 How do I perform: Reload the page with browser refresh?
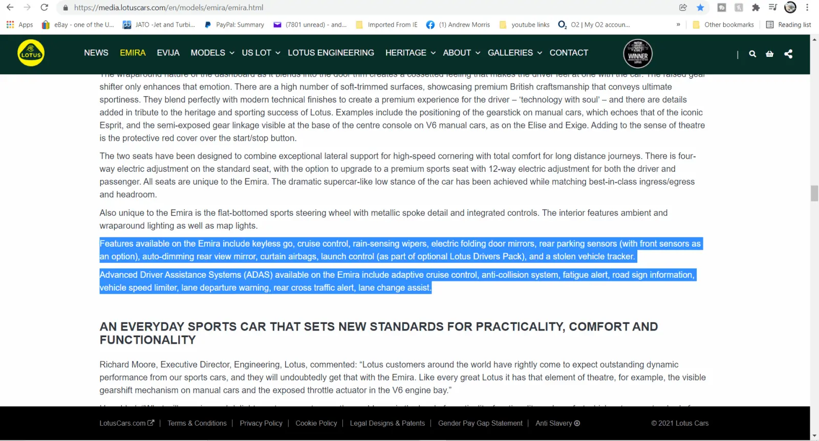pos(45,8)
